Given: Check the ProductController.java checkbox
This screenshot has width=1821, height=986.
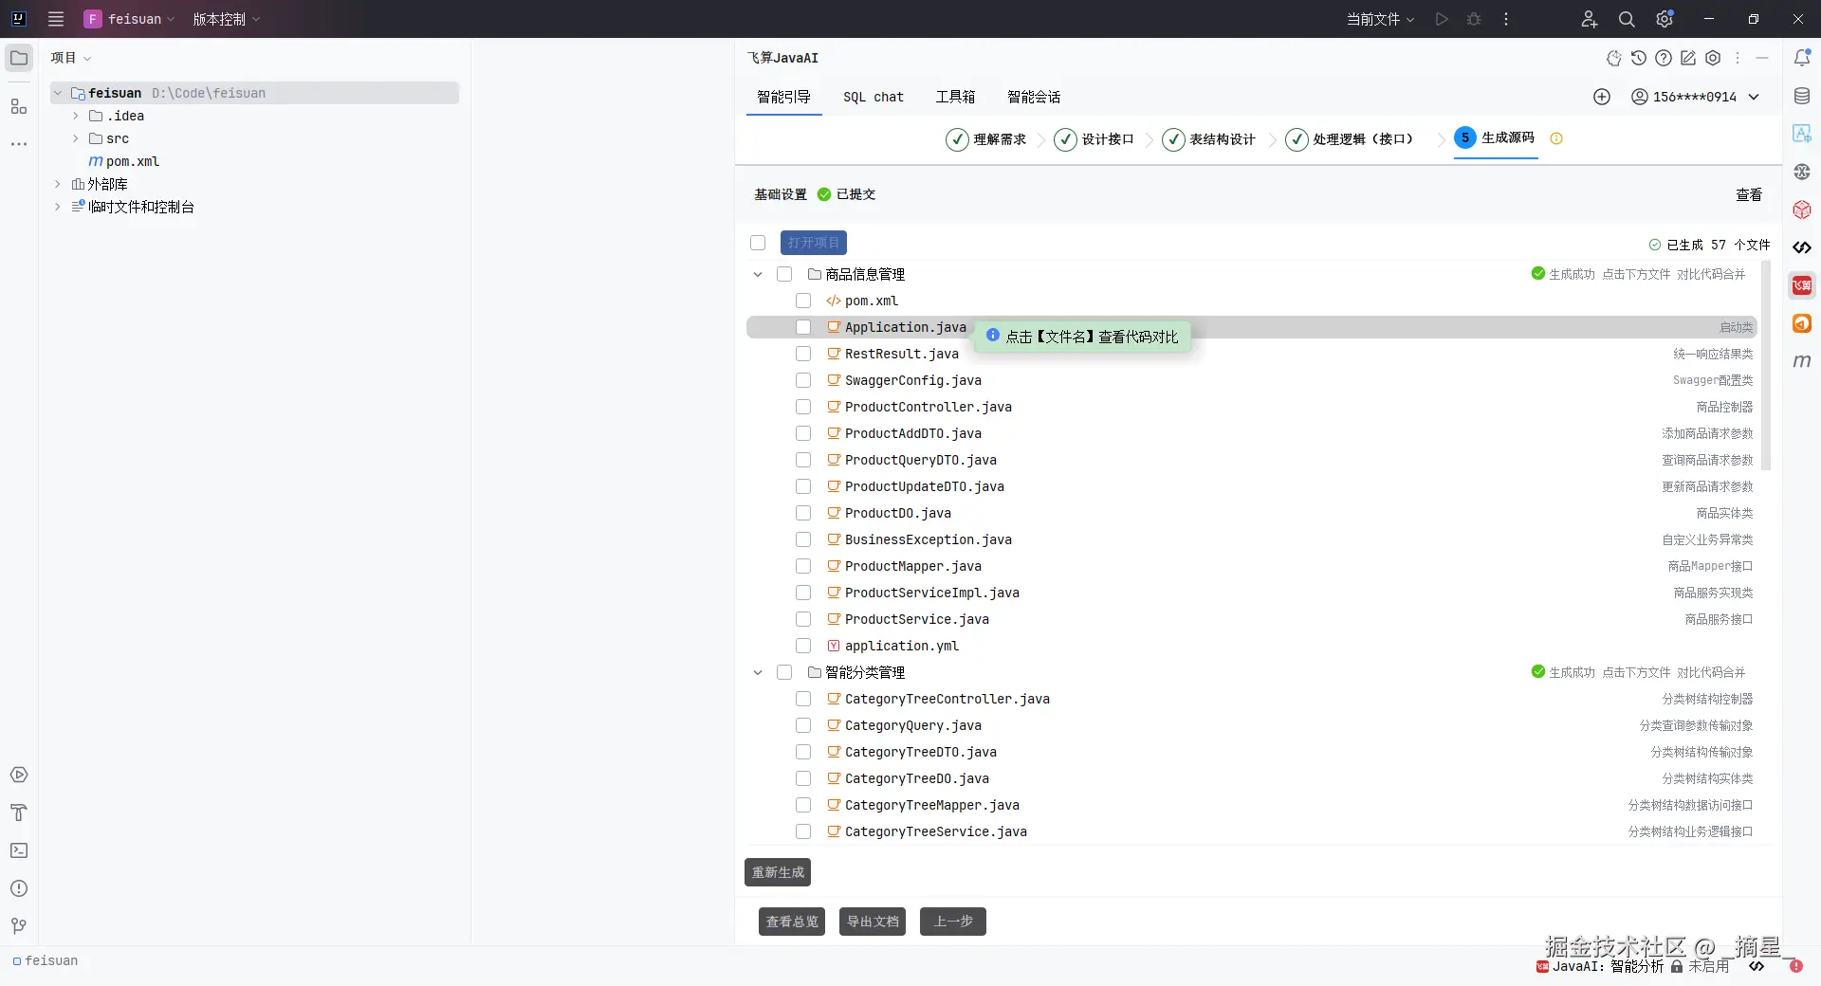Looking at the screenshot, I should click(x=803, y=407).
